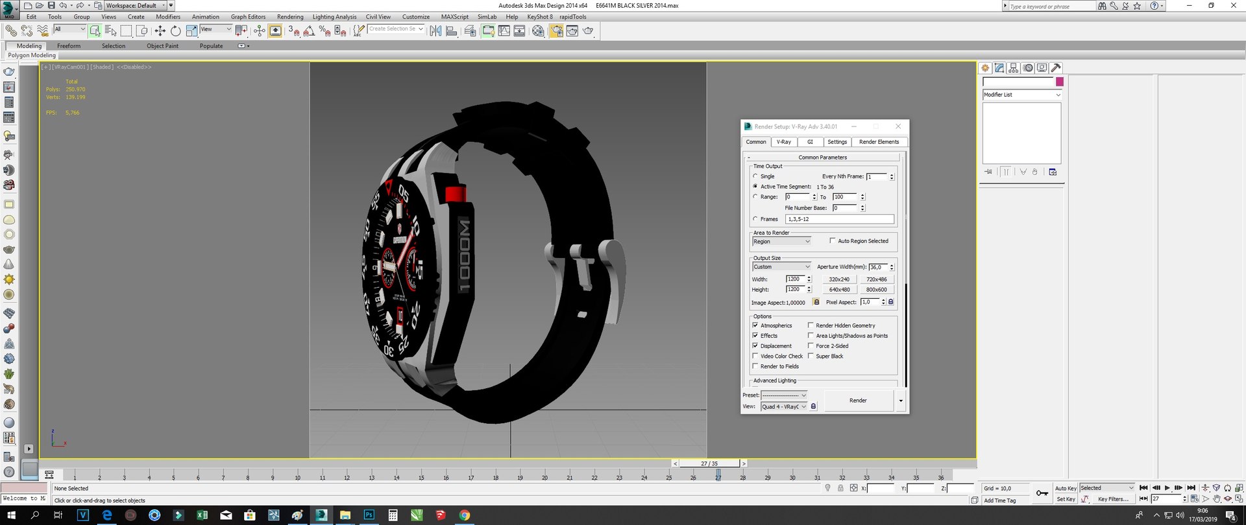
Task: Open Key Filters dialog
Action: [1113, 499]
